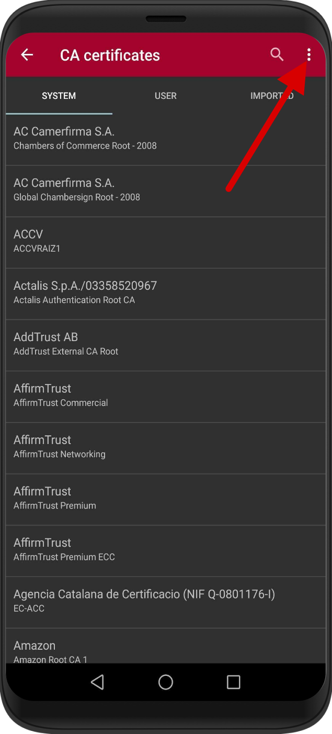Open AffirmTrust Commercial certificate

166,397
